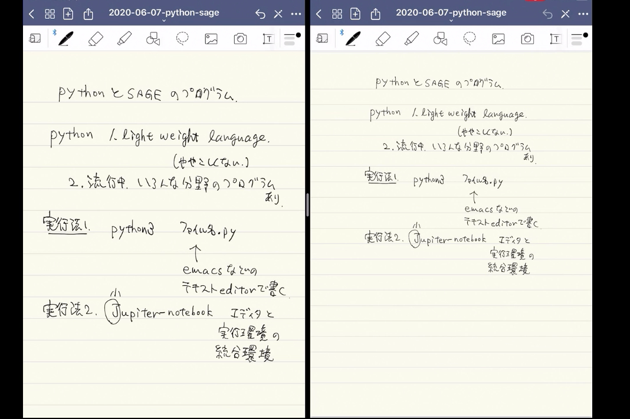Select the Shapes tool in left window
This screenshot has height=419, width=630.
pos(153,38)
